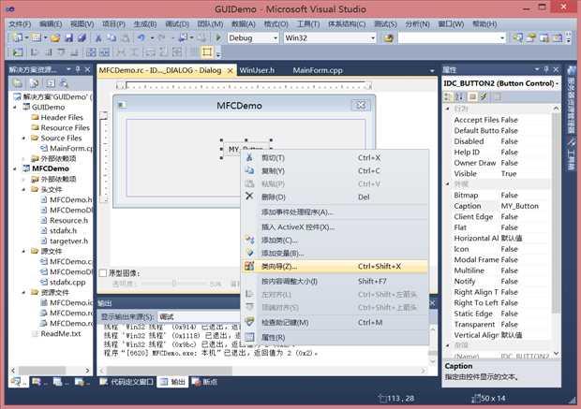
Task: Select Resource.h in Solution Explorer
Action: 65,220
